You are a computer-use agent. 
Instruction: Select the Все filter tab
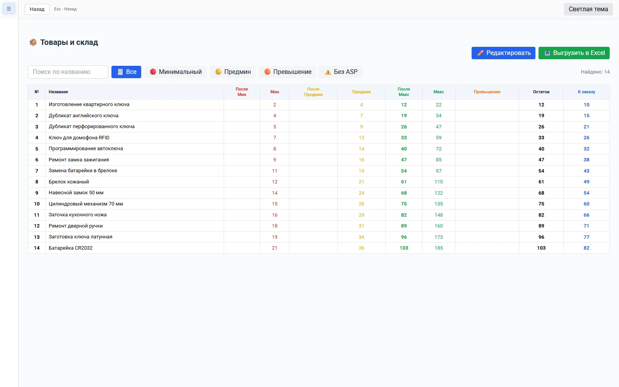point(127,72)
